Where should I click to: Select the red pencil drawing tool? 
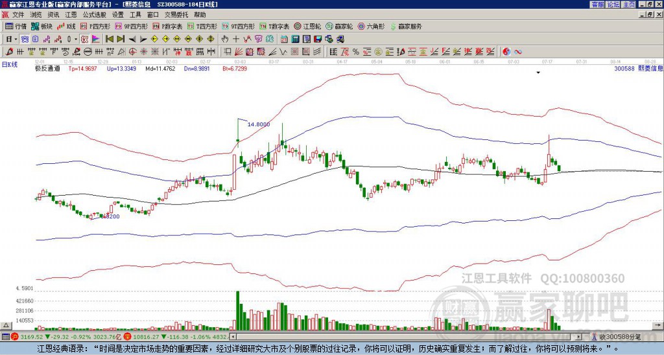coord(9,52)
